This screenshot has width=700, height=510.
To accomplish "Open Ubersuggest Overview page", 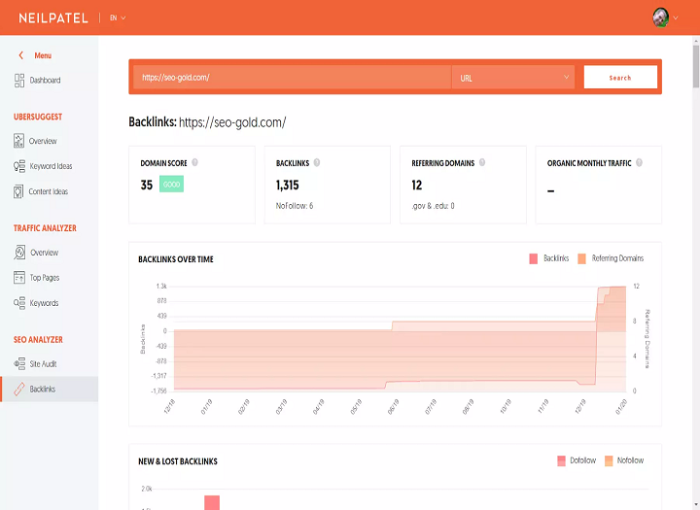I will (x=43, y=141).
